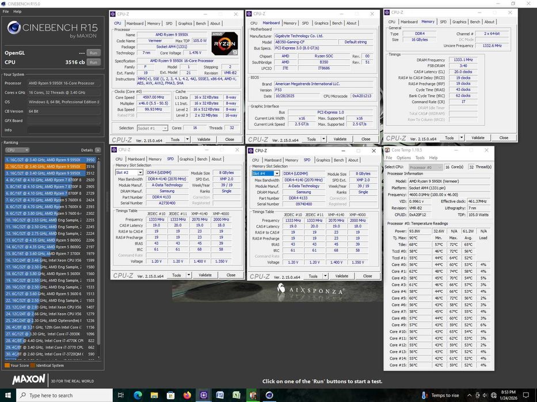Open Core Temp Options menu
This screenshot has height=402, width=537.
tap(403, 158)
